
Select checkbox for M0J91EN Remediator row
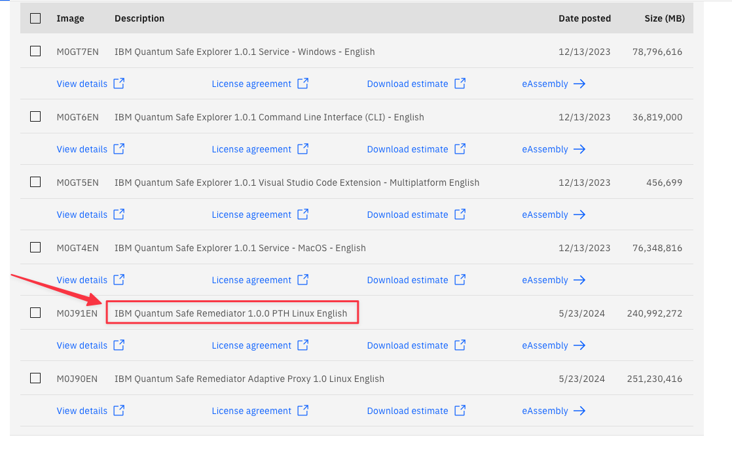[35, 313]
